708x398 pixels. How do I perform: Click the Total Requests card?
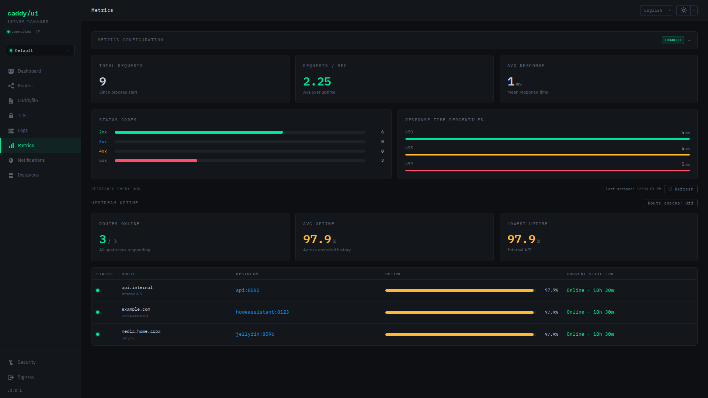click(x=190, y=79)
